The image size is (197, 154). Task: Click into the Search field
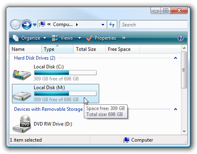pos(153,24)
